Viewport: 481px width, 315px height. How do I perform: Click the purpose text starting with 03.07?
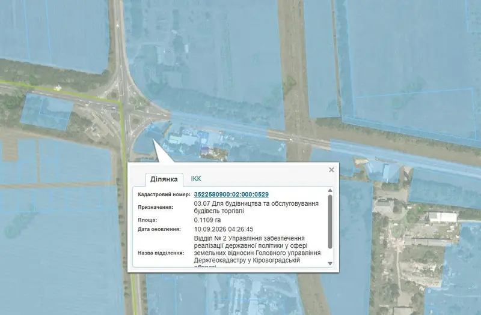(256, 207)
